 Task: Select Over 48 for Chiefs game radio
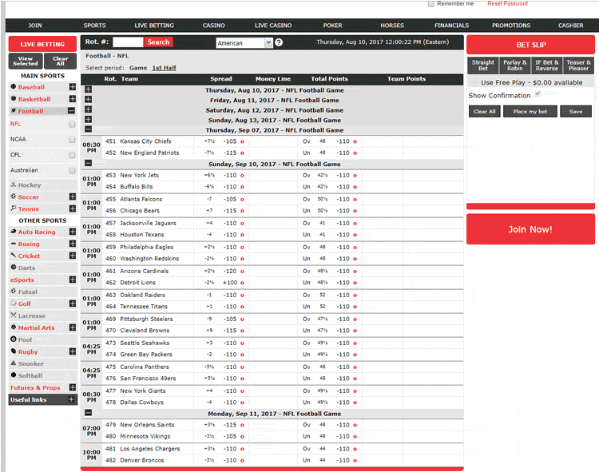355,141
